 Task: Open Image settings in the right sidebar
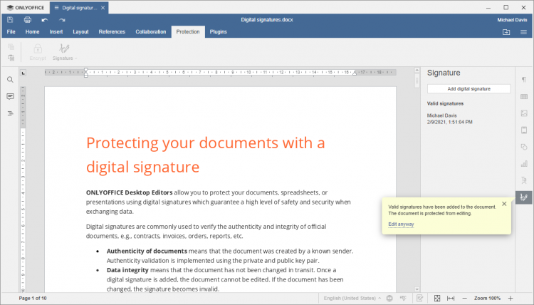pyautogui.click(x=524, y=113)
